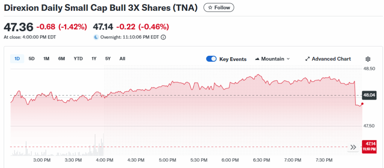
Task: Show the YTD range
Action: coord(78,58)
